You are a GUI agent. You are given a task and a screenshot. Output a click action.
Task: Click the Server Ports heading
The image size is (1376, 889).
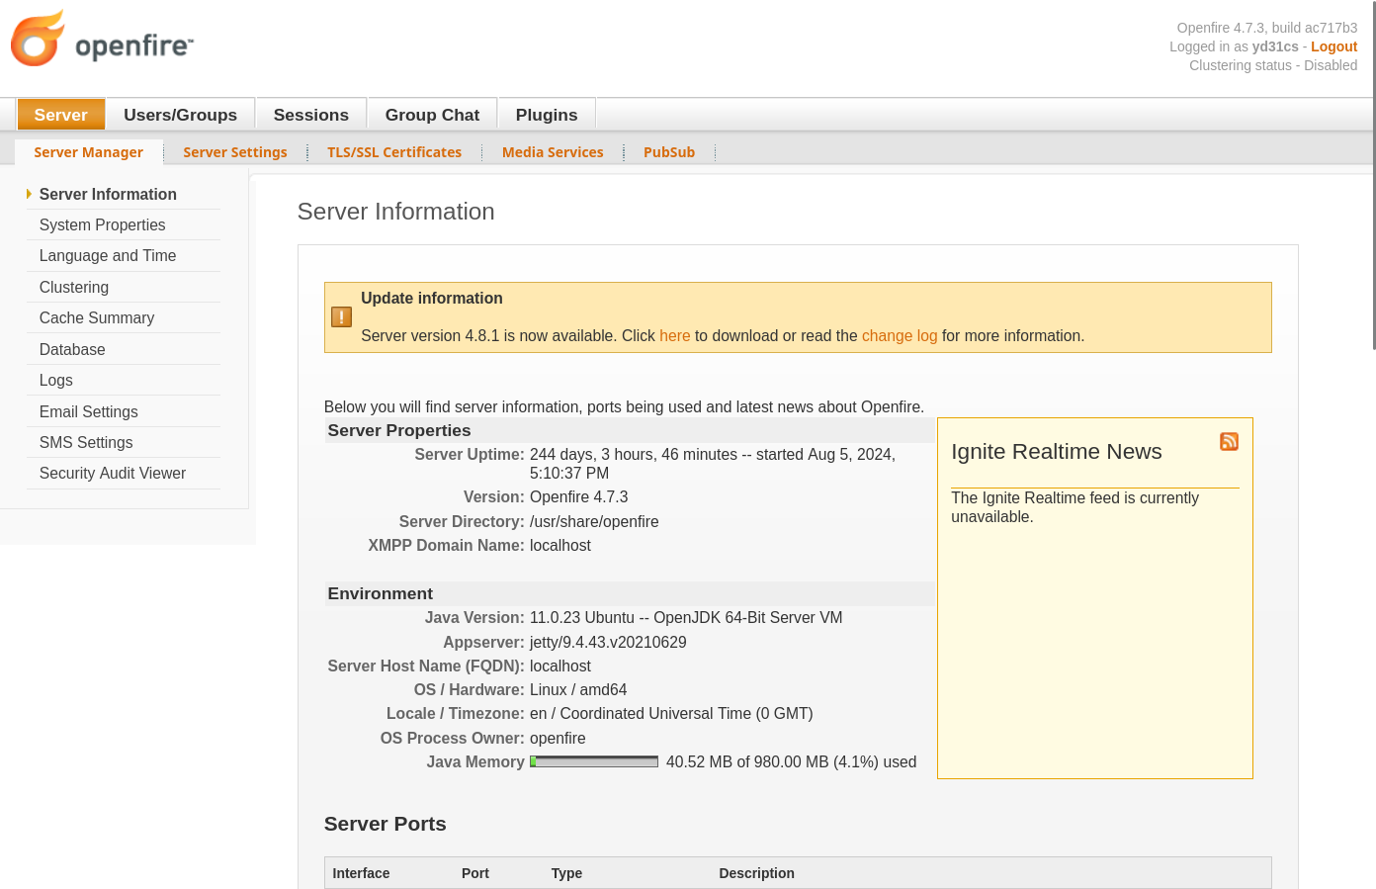(x=386, y=824)
